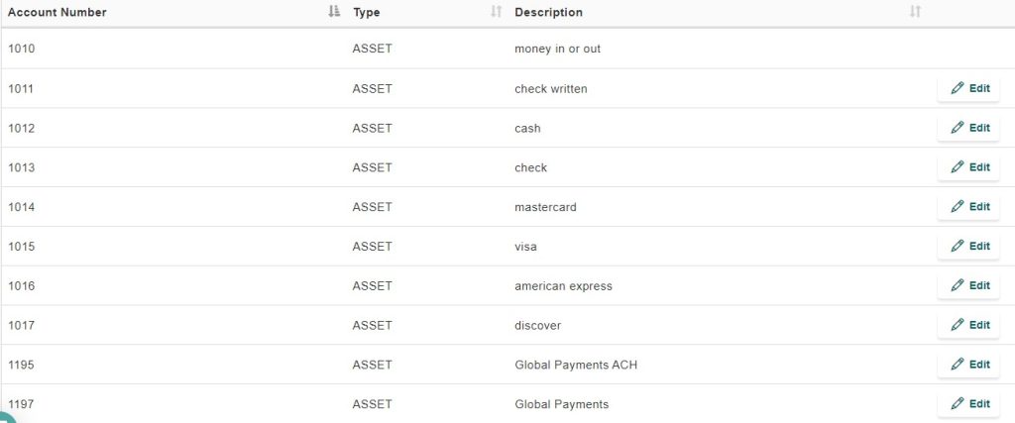Open the round widget at bottom-left corner
The height and width of the screenshot is (423, 1015).
click(x=5, y=417)
